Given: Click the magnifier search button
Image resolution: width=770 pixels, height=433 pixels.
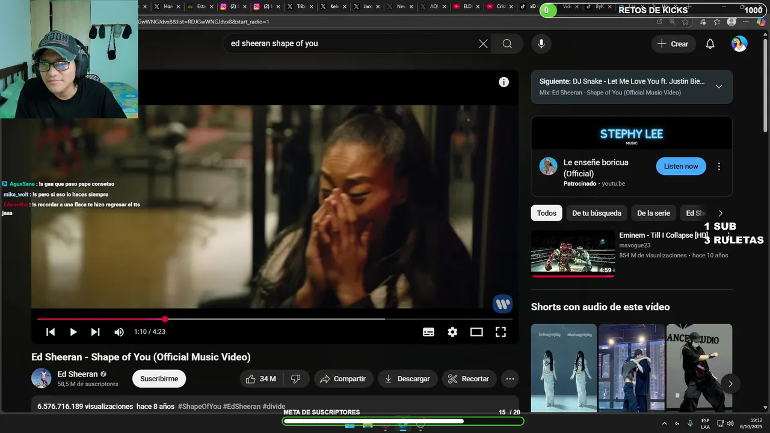Looking at the screenshot, I should 507,44.
